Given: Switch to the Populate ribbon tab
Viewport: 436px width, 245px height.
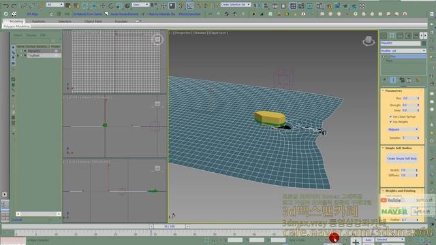Looking at the screenshot, I should (121, 21).
